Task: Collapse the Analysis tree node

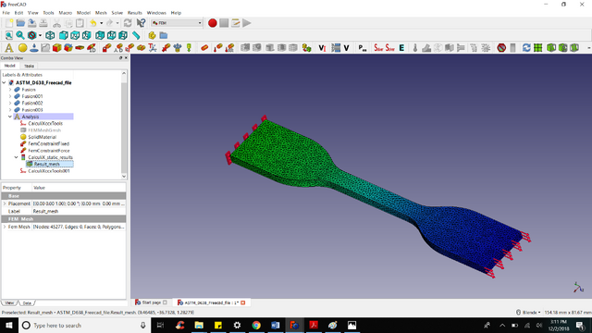Action: click(x=10, y=117)
